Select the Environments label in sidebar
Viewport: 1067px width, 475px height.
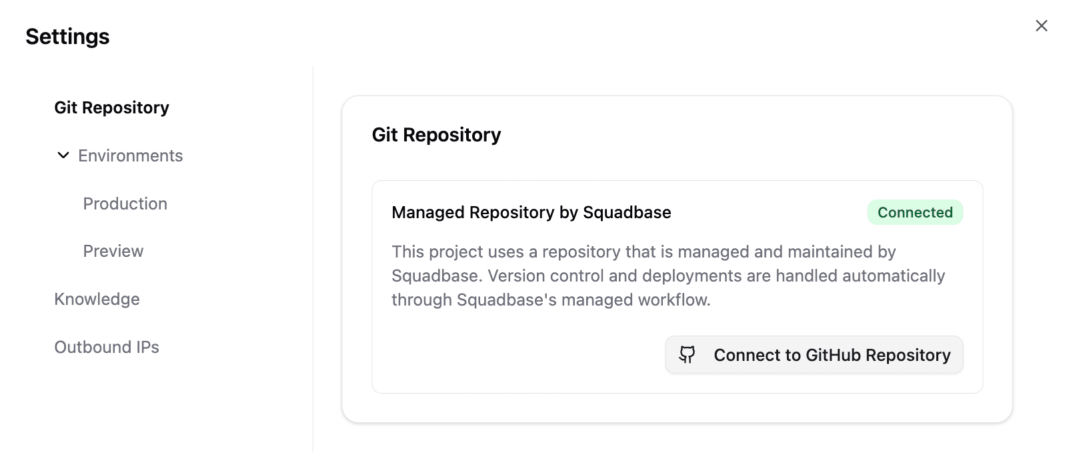point(130,155)
